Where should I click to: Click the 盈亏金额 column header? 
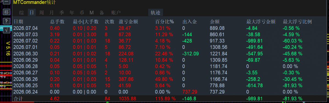pos(128,22)
